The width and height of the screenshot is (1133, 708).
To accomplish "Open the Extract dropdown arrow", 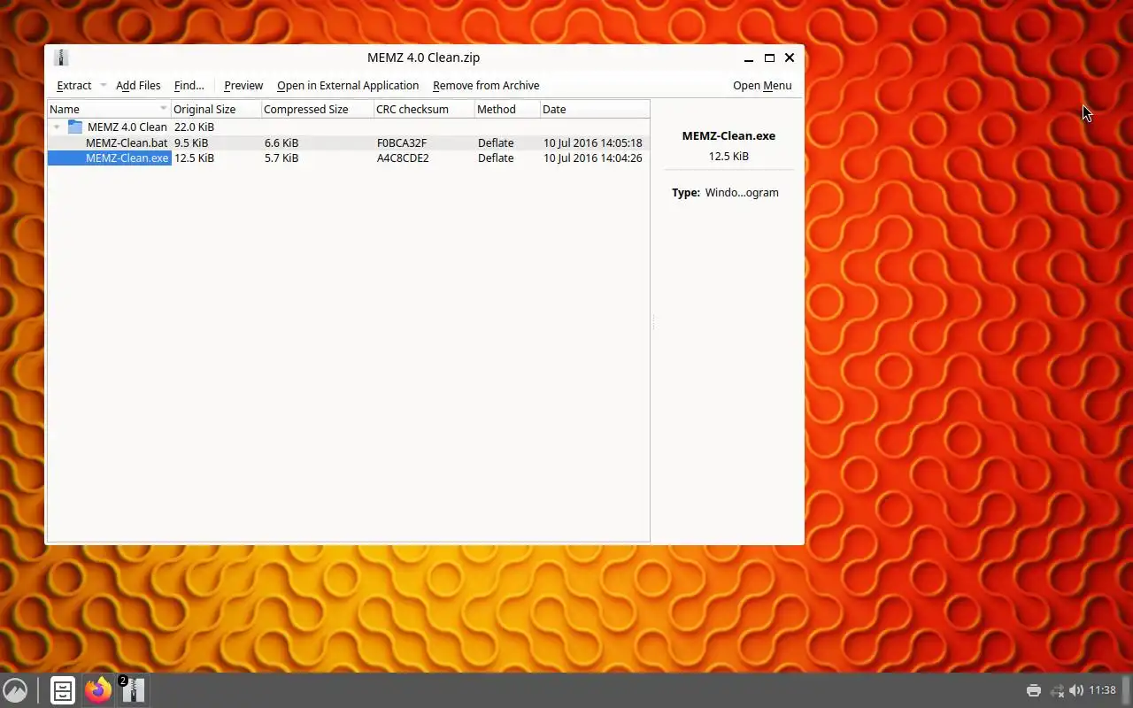I will click(x=103, y=86).
